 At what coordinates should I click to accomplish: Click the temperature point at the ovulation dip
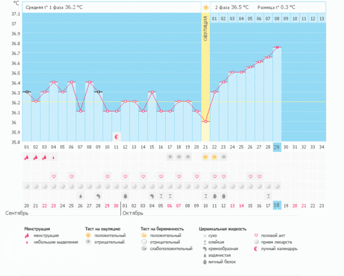tap(206, 121)
